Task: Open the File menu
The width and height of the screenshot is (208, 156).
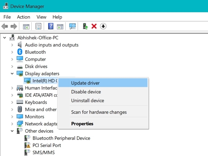Action: click(7, 17)
